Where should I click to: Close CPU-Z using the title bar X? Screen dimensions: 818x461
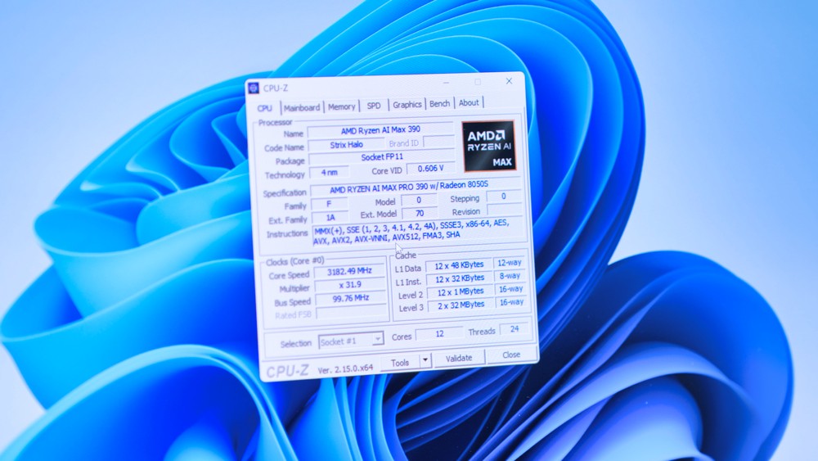pyautogui.click(x=509, y=81)
